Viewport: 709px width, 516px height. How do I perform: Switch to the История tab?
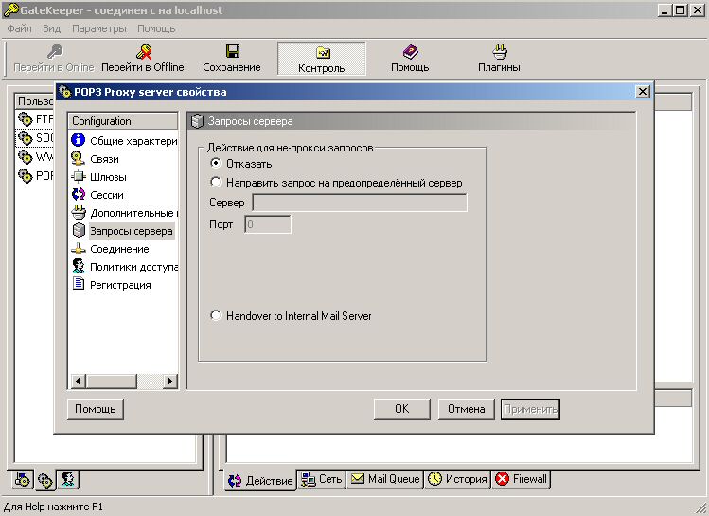458,479
